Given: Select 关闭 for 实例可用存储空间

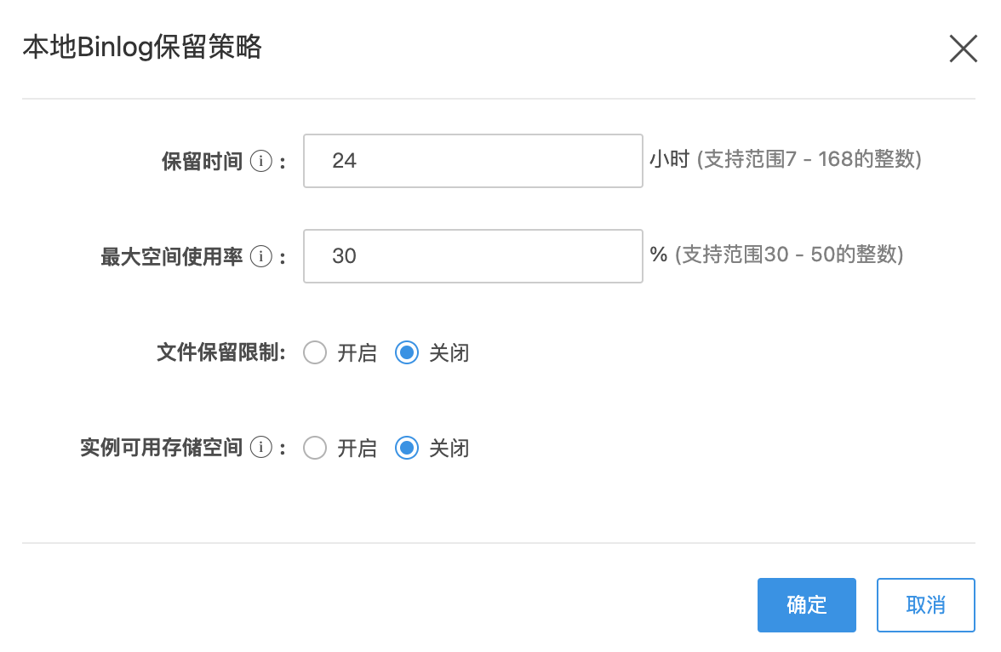Looking at the screenshot, I should [408, 448].
